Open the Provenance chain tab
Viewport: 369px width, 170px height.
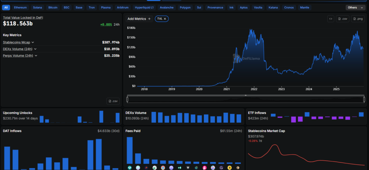215,8
